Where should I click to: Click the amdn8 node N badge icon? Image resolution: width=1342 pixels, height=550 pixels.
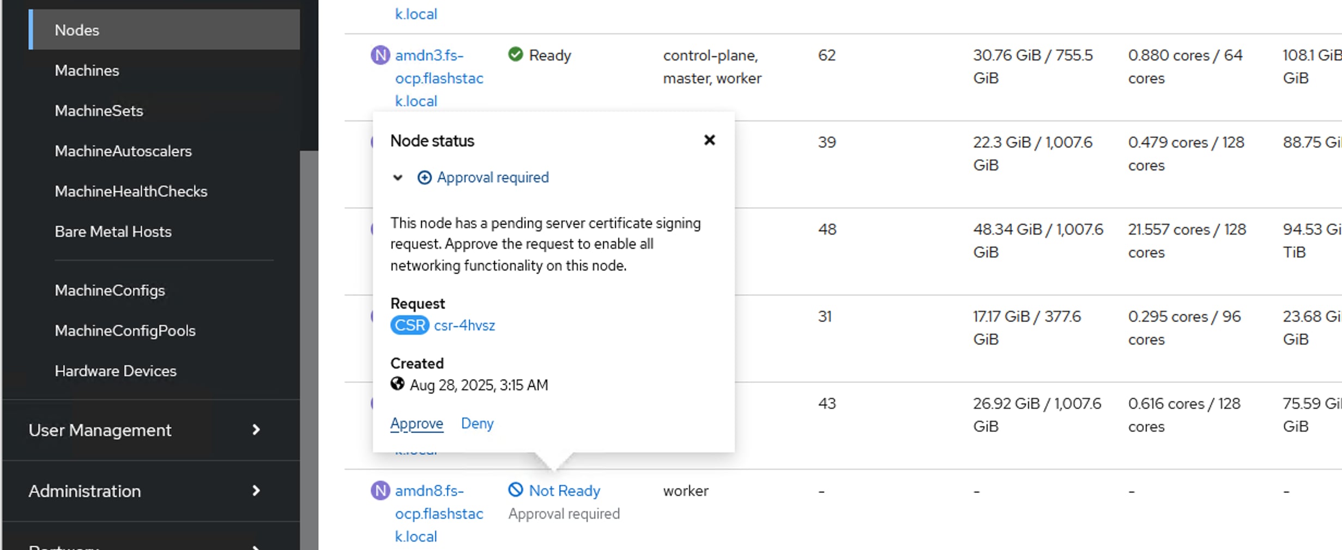380,491
